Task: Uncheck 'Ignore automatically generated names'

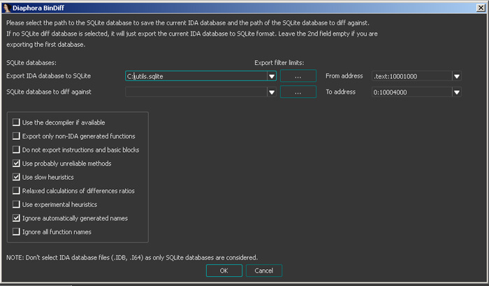Action: (x=16, y=218)
